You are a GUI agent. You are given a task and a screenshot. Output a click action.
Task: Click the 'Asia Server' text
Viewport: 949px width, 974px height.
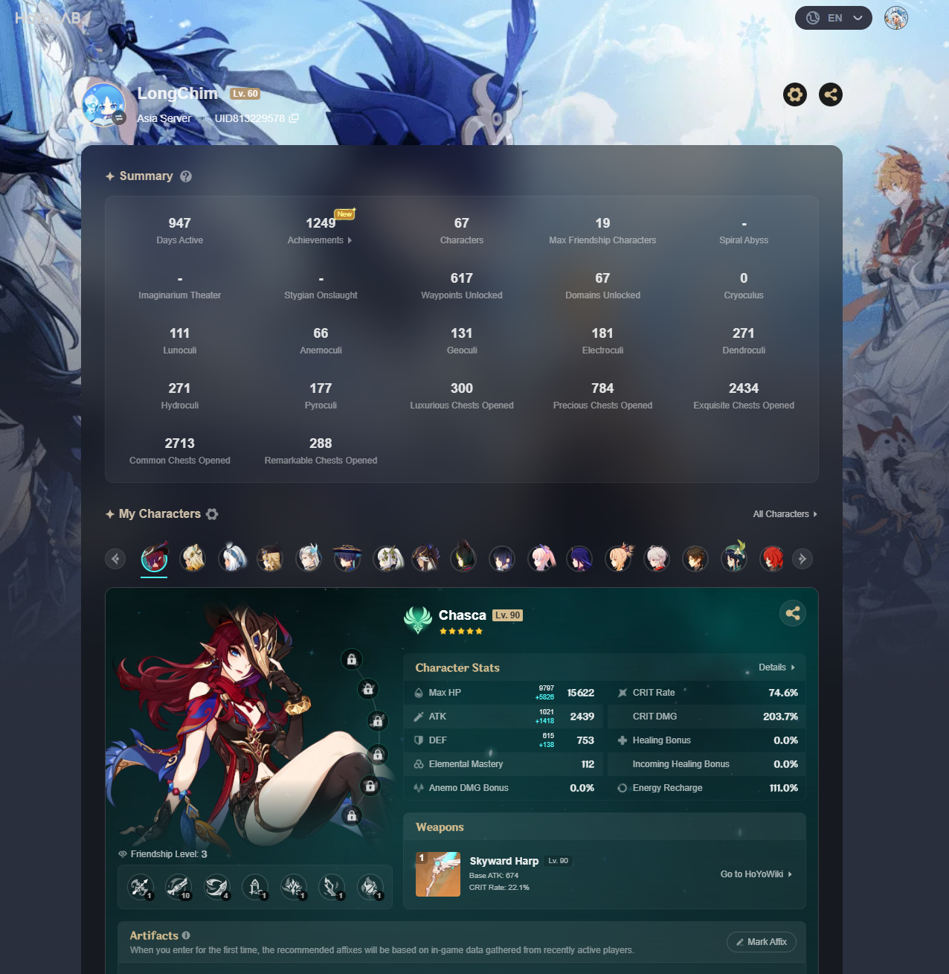pos(164,118)
